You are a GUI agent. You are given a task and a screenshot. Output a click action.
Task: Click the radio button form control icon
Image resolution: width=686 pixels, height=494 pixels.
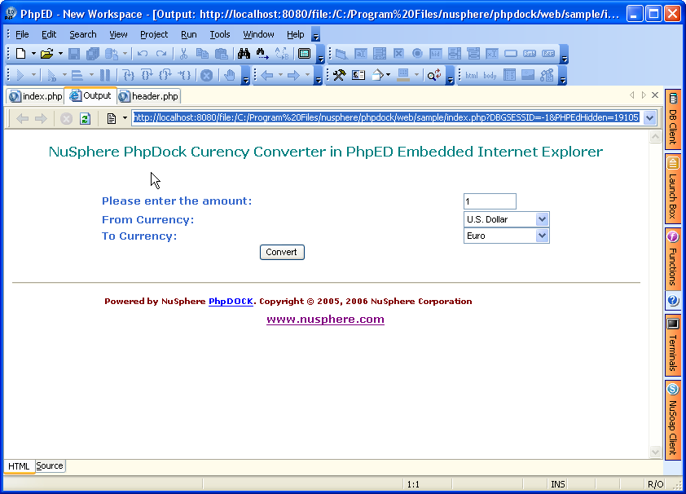point(417,54)
